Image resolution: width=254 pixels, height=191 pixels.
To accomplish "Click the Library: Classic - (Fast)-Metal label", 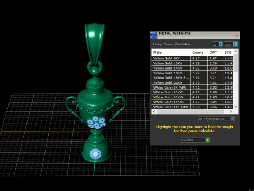I will [x=172, y=44].
